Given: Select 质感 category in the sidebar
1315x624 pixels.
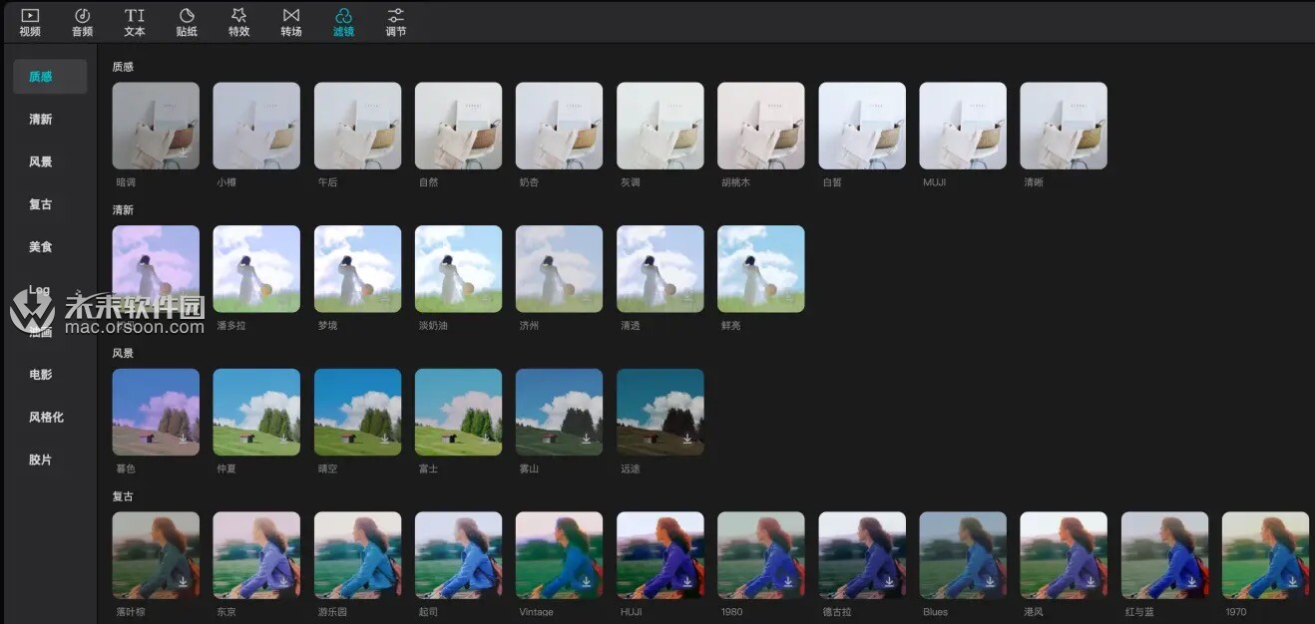Looking at the screenshot, I should [50, 77].
